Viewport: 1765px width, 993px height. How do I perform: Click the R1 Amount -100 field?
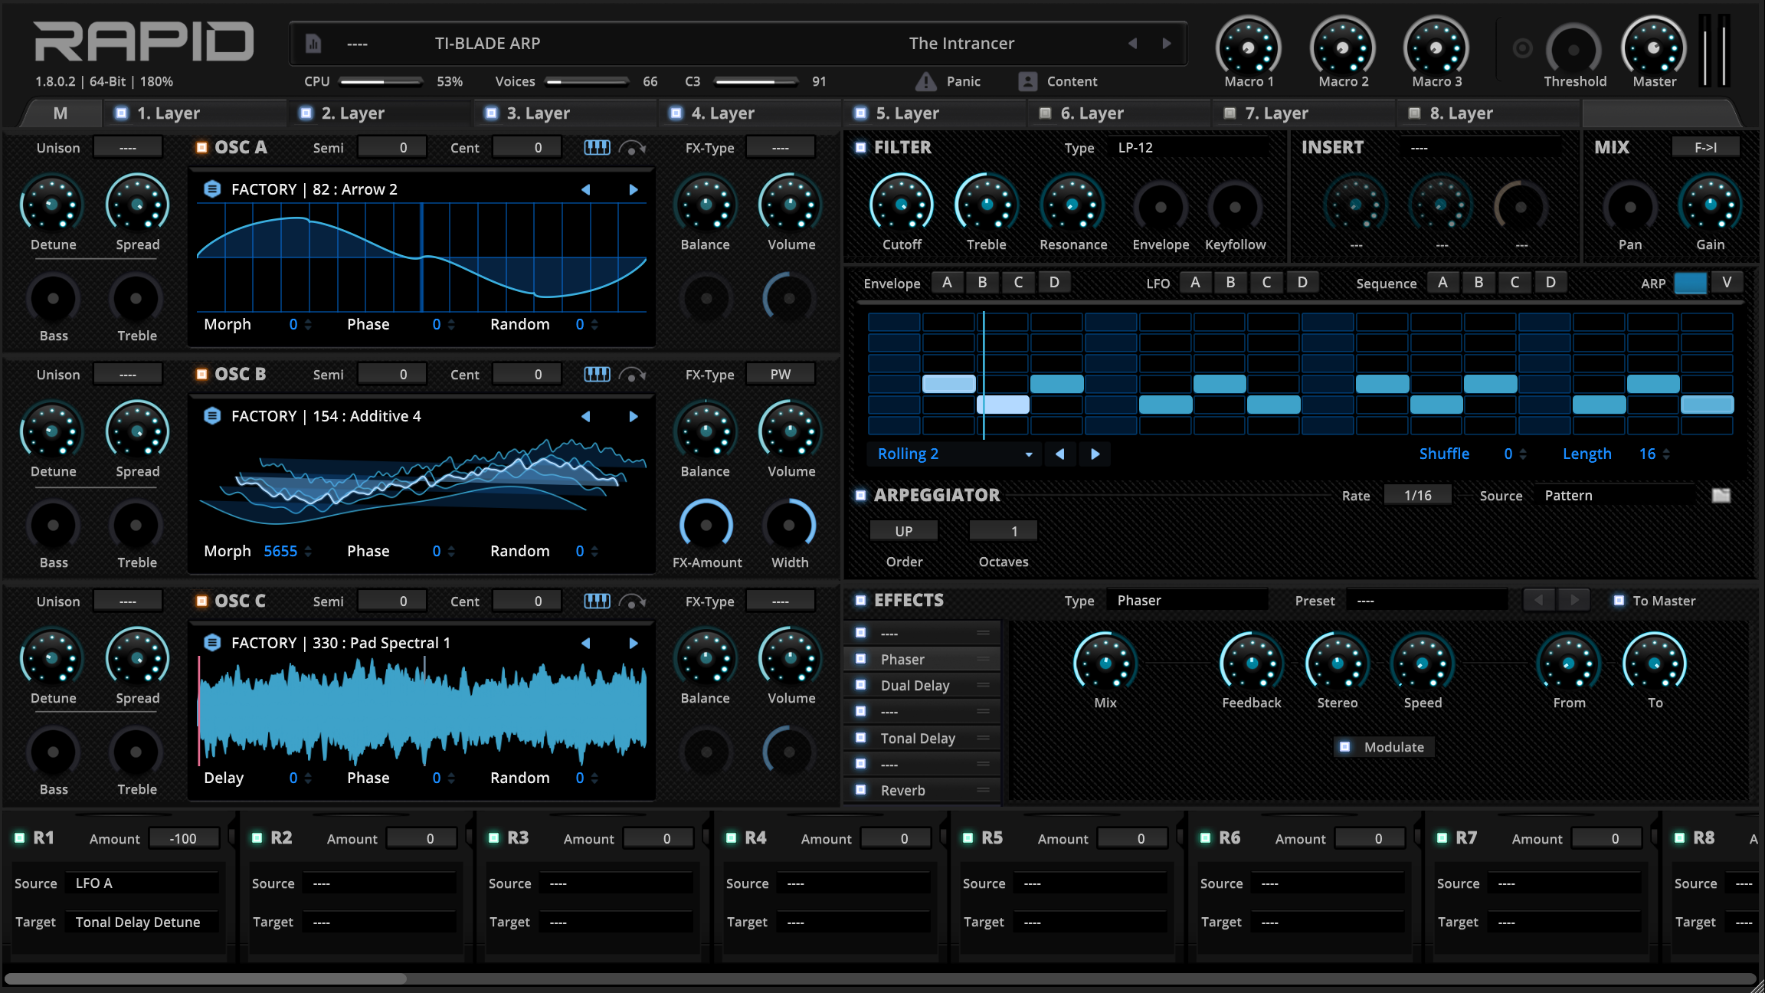(x=183, y=838)
